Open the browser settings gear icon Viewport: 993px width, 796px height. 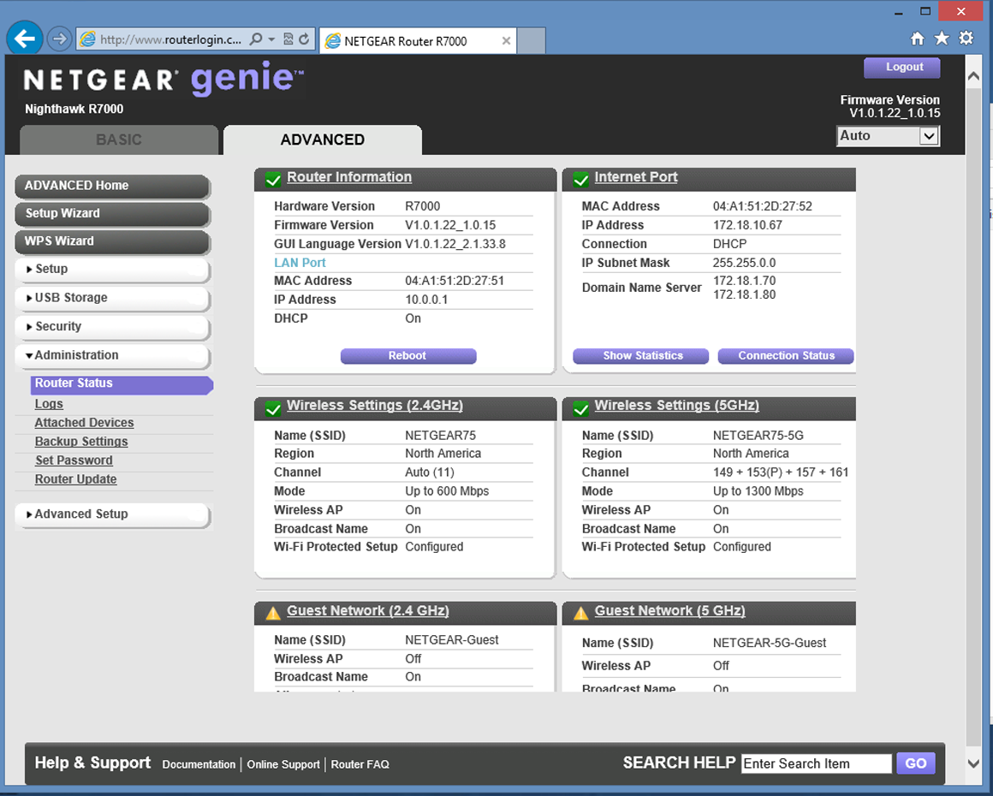[x=966, y=39]
